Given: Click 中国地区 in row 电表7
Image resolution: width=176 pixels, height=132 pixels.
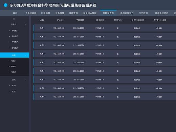Looking at the screenshot, I should pos(137,80).
